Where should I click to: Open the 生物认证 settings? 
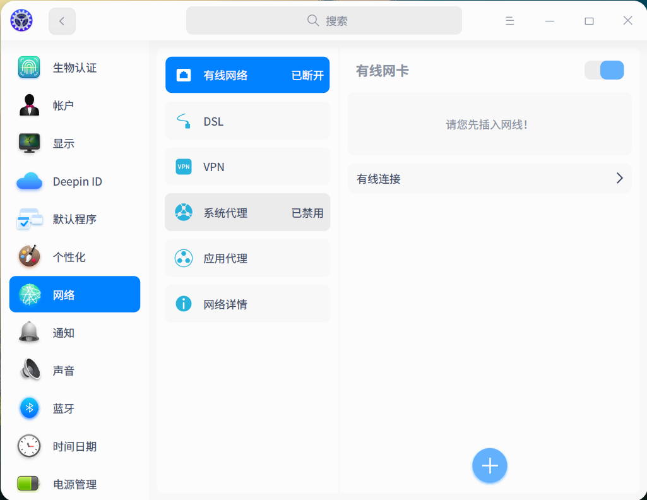[74, 68]
